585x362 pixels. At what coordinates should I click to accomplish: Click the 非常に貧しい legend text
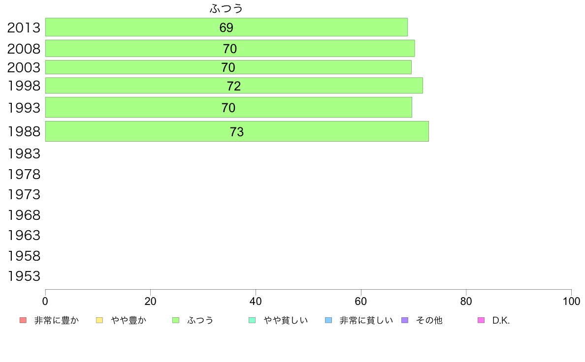tap(366, 320)
